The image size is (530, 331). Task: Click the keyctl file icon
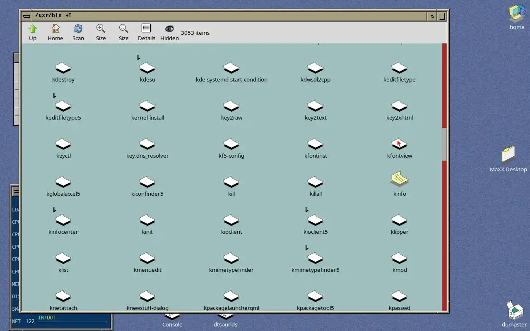click(63, 144)
